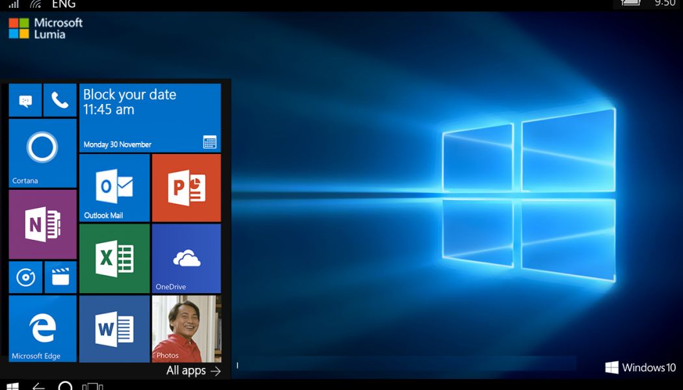Expand the All apps list
Screen dimensions: 683x390
pos(193,370)
